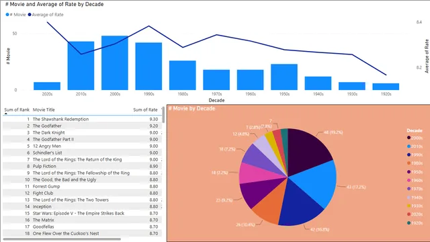Click the table's horizontal scrollbar

point(62,239)
